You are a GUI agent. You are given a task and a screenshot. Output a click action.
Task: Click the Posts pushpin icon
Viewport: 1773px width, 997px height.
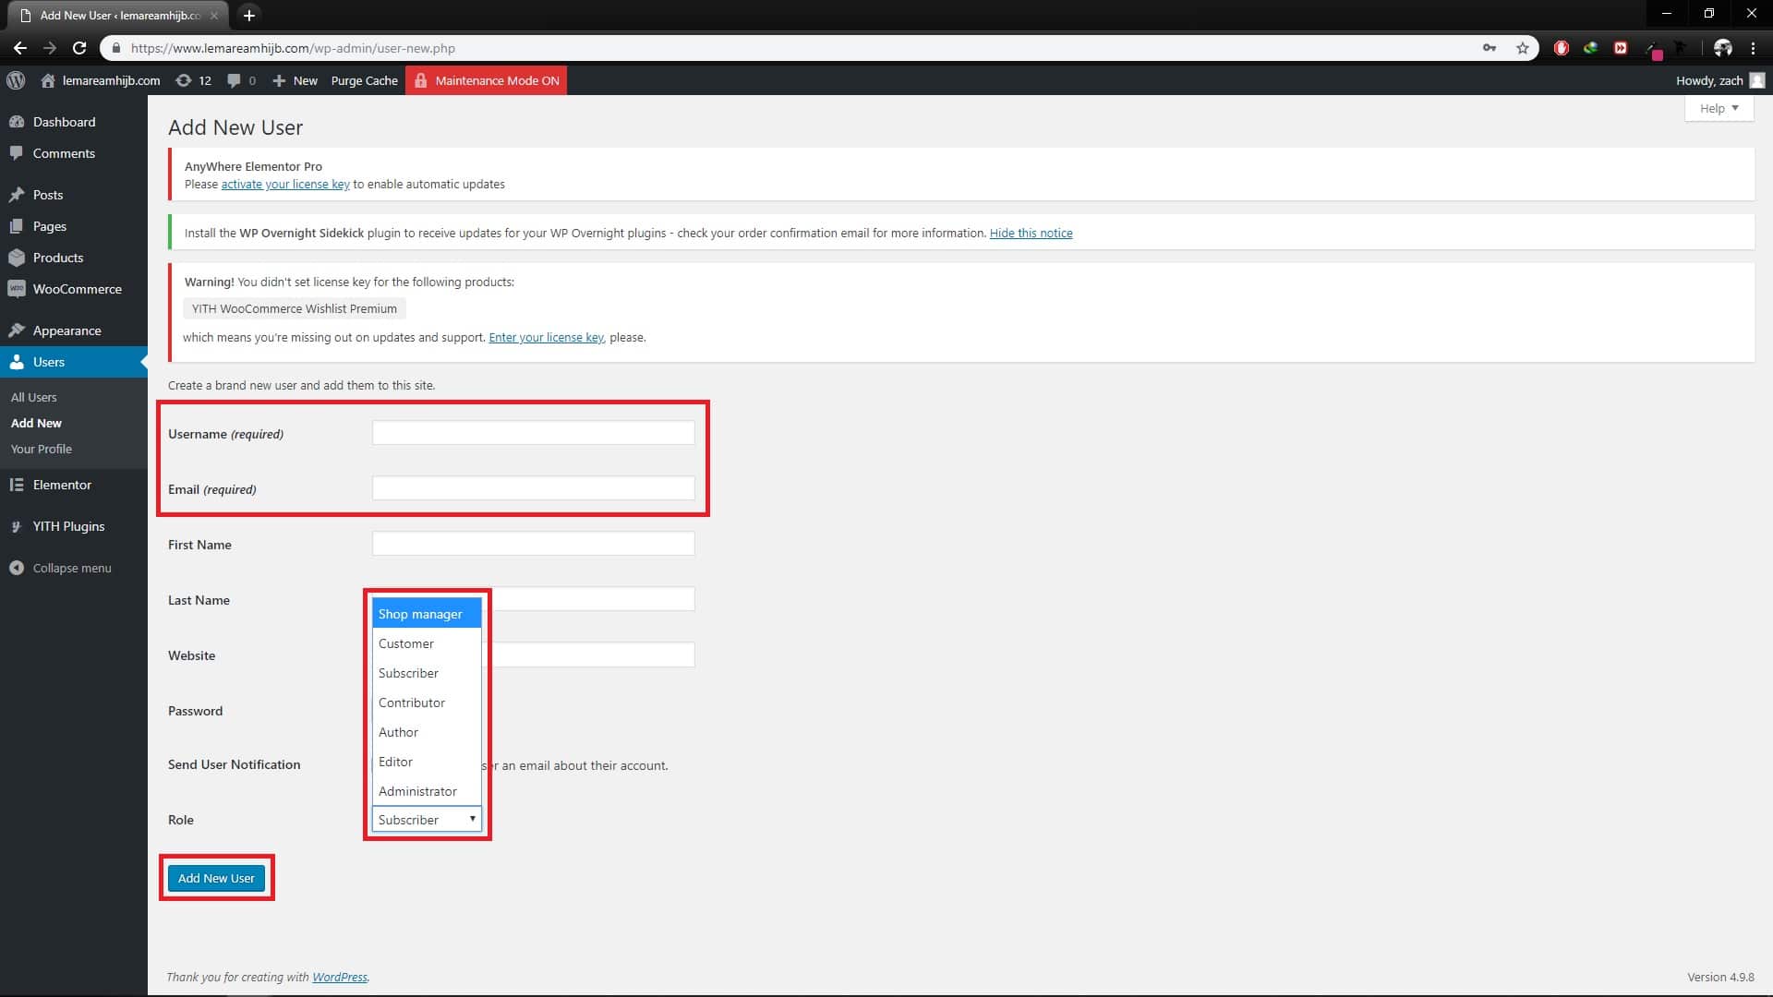point(17,195)
